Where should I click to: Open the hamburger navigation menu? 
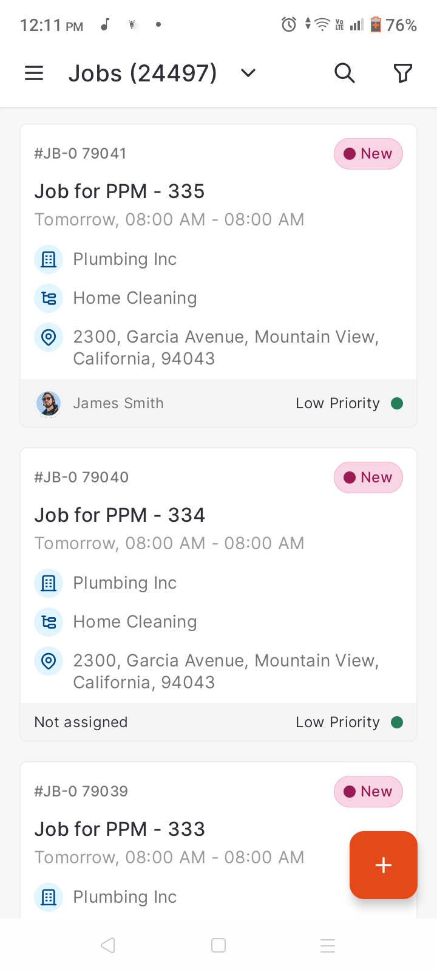point(34,74)
